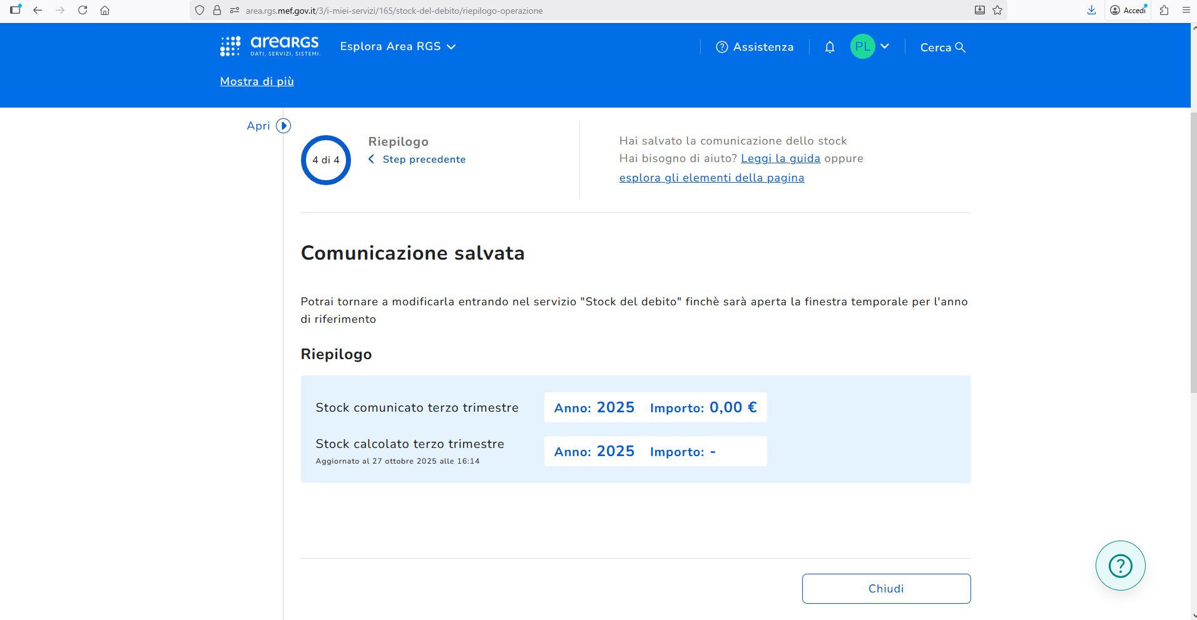Screen dimensions: 1197x620
Task: Click the notification bell icon
Action: click(830, 47)
